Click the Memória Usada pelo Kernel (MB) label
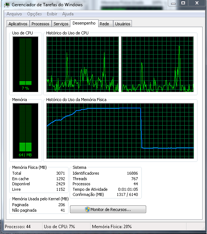 click(40, 199)
